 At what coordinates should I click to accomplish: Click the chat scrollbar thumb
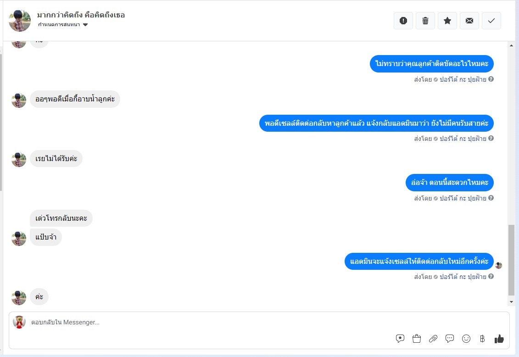click(511, 260)
